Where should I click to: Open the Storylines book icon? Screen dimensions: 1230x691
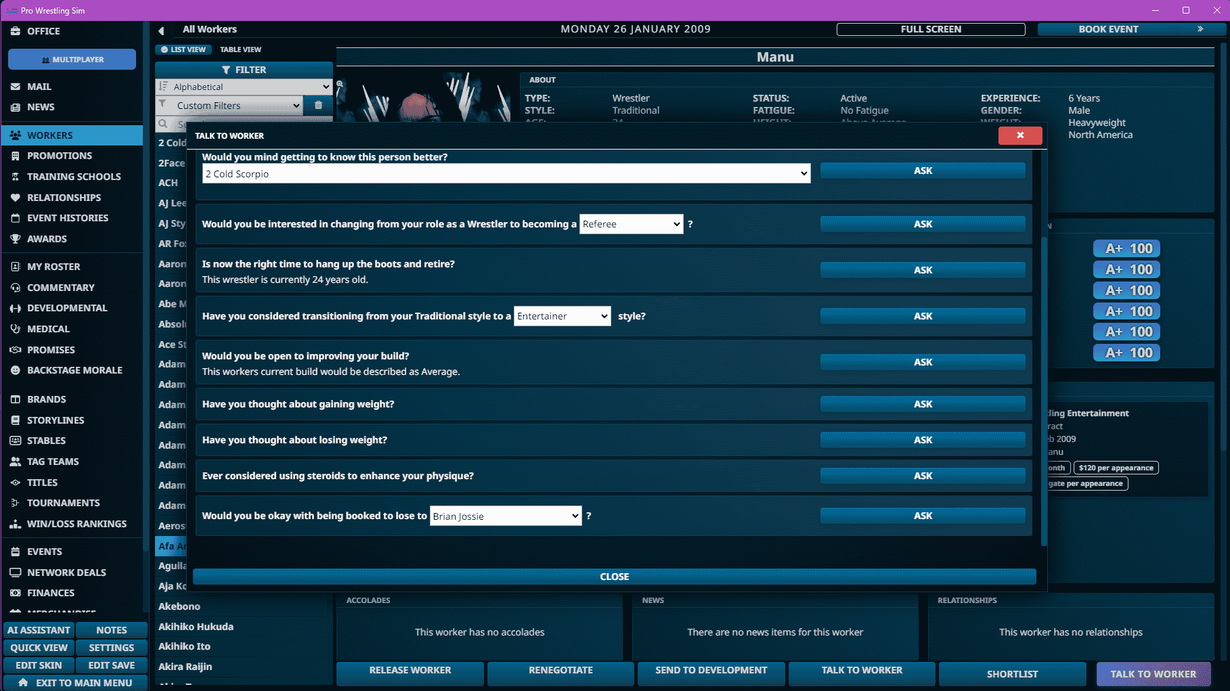16,420
